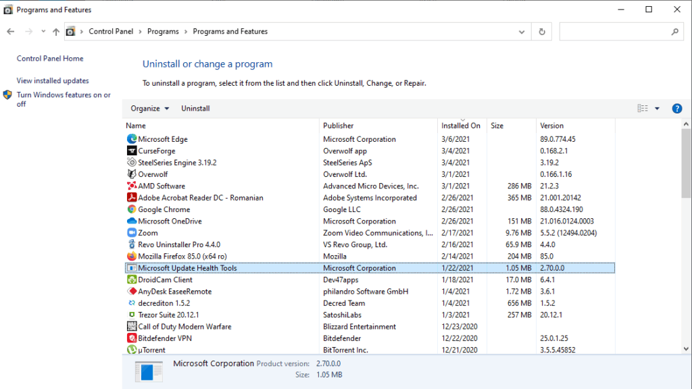Click the Zoom program icon
Screen dimensions: 692x389
[132, 232]
